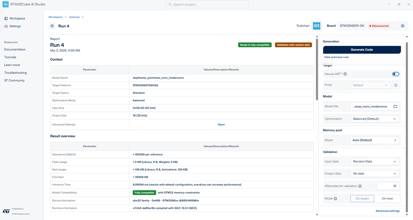The height and width of the screenshot is (220, 413).
Task: Click the #Samples for validation info icon
Action: [360, 187]
